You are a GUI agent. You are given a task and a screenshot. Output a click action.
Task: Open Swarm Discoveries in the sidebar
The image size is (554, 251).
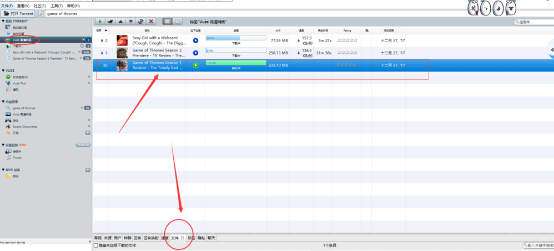pos(25,126)
